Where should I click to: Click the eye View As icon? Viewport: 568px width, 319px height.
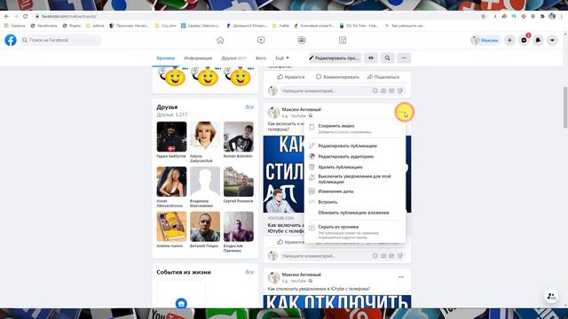pyautogui.click(x=371, y=58)
